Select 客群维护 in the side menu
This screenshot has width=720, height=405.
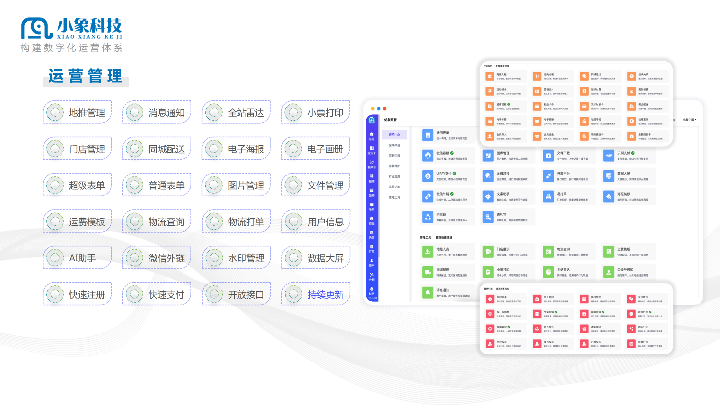point(394,166)
